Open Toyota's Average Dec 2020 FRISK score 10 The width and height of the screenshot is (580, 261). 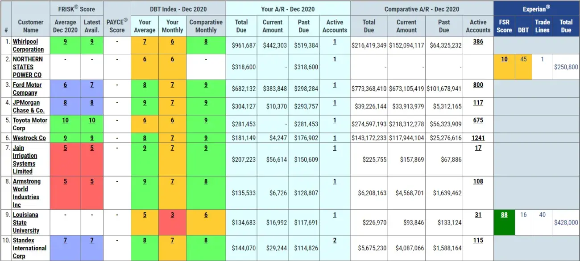click(65, 120)
